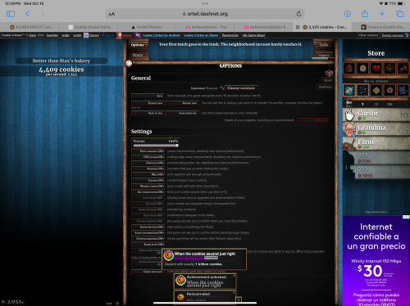Open Safari downloads icon

(347, 14)
